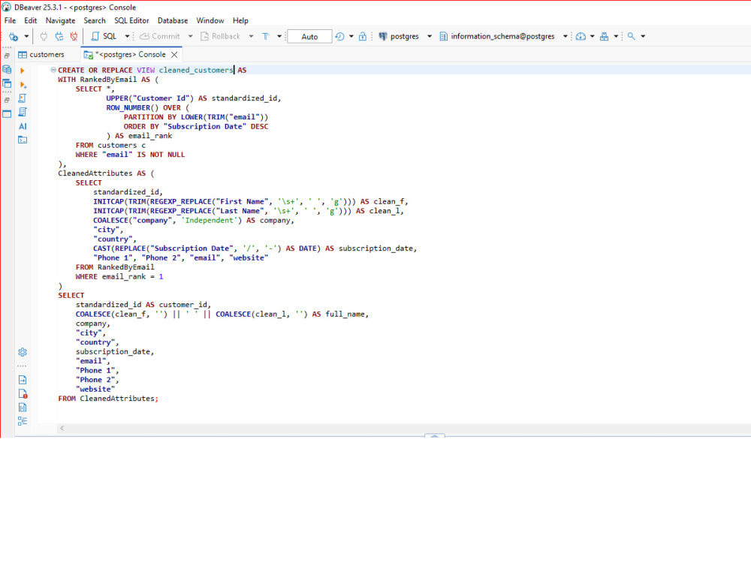Open the Database menu
The width and height of the screenshot is (751, 563).
click(173, 20)
